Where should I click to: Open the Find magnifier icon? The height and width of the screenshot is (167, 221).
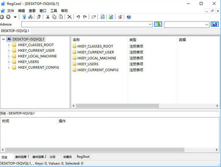click(x=102, y=17)
